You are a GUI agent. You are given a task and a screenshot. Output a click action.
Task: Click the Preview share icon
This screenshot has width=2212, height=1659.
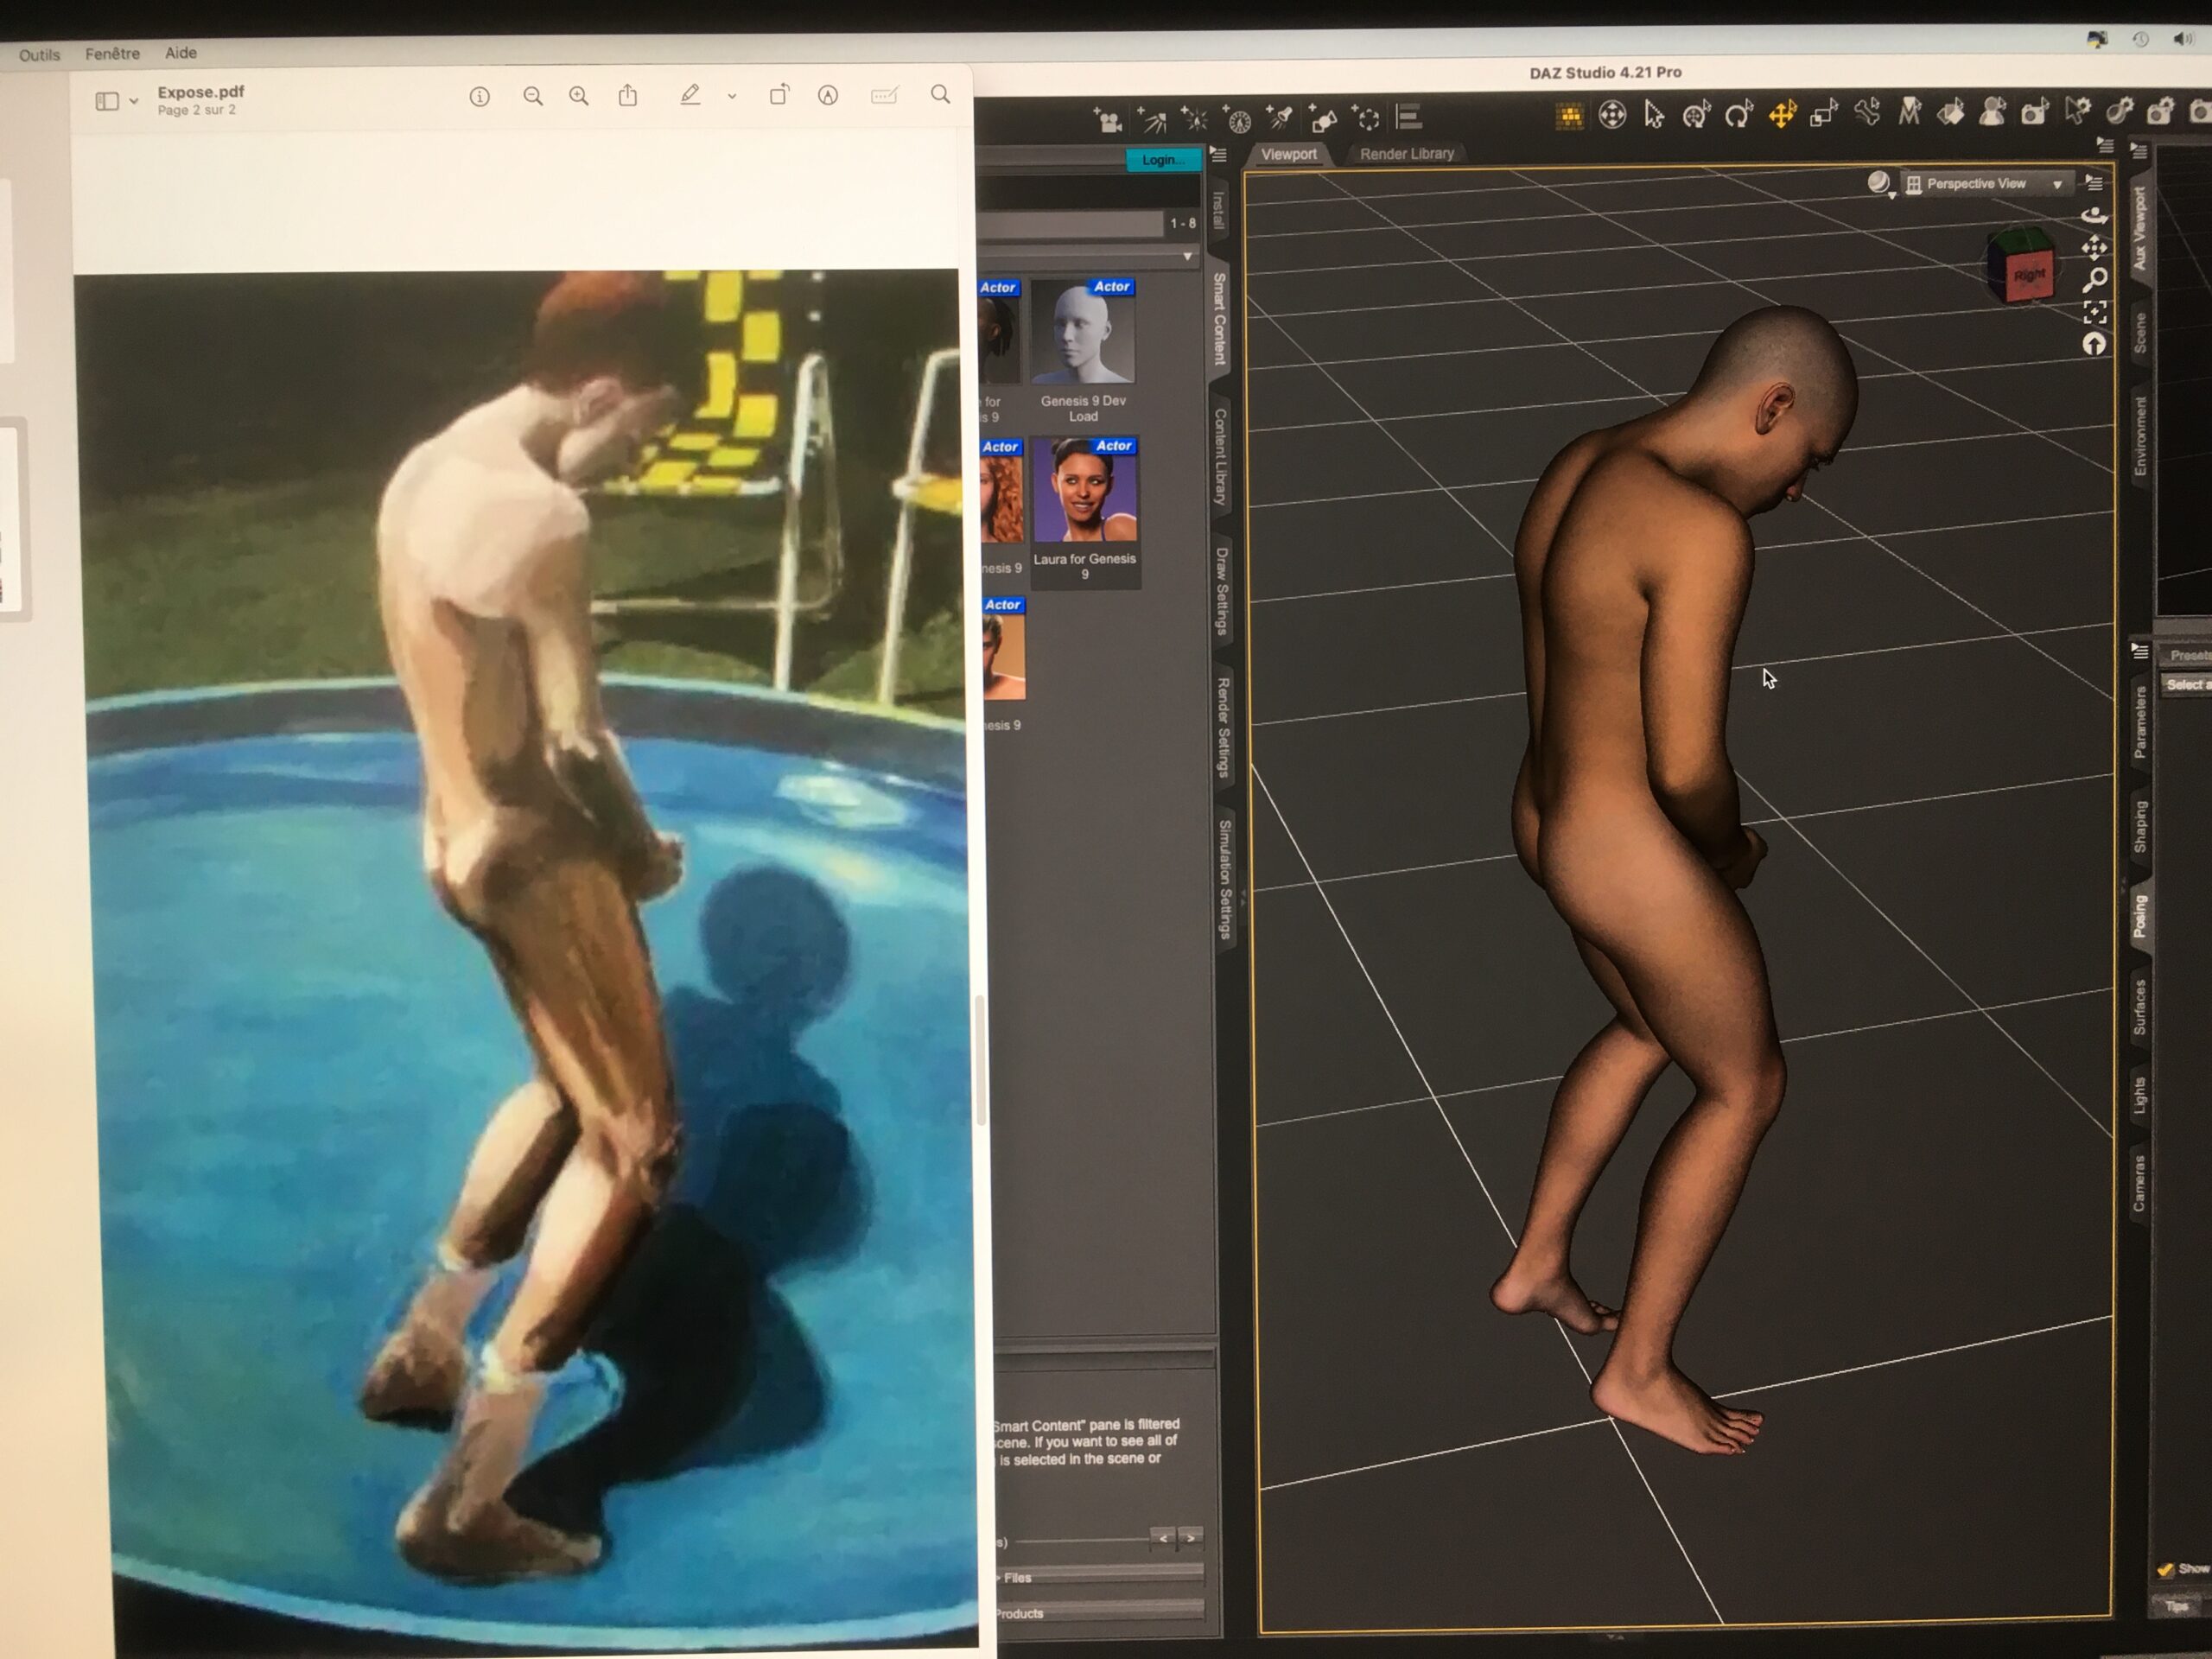click(x=628, y=95)
